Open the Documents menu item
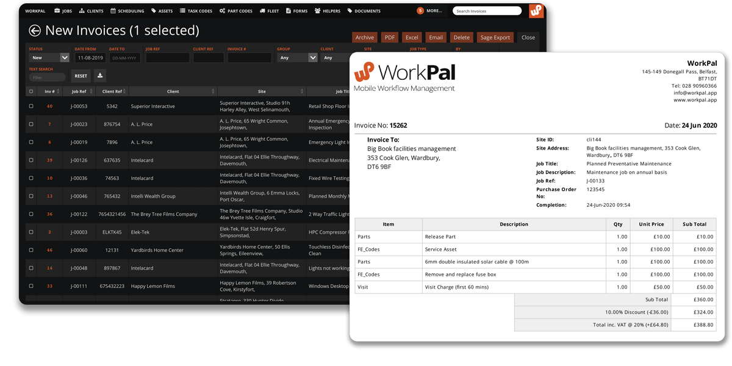 364,11
